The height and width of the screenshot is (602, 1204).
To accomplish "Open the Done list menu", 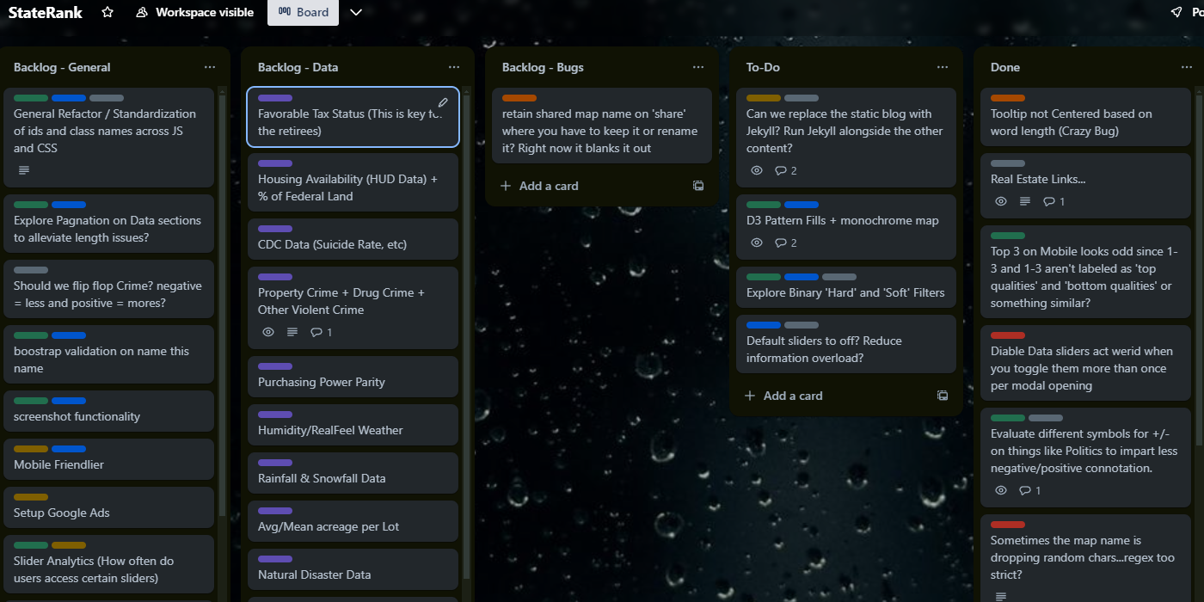I will pos(1186,66).
